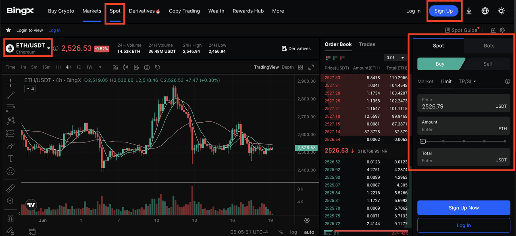Switch to the Trades tab

click(367, 44)
